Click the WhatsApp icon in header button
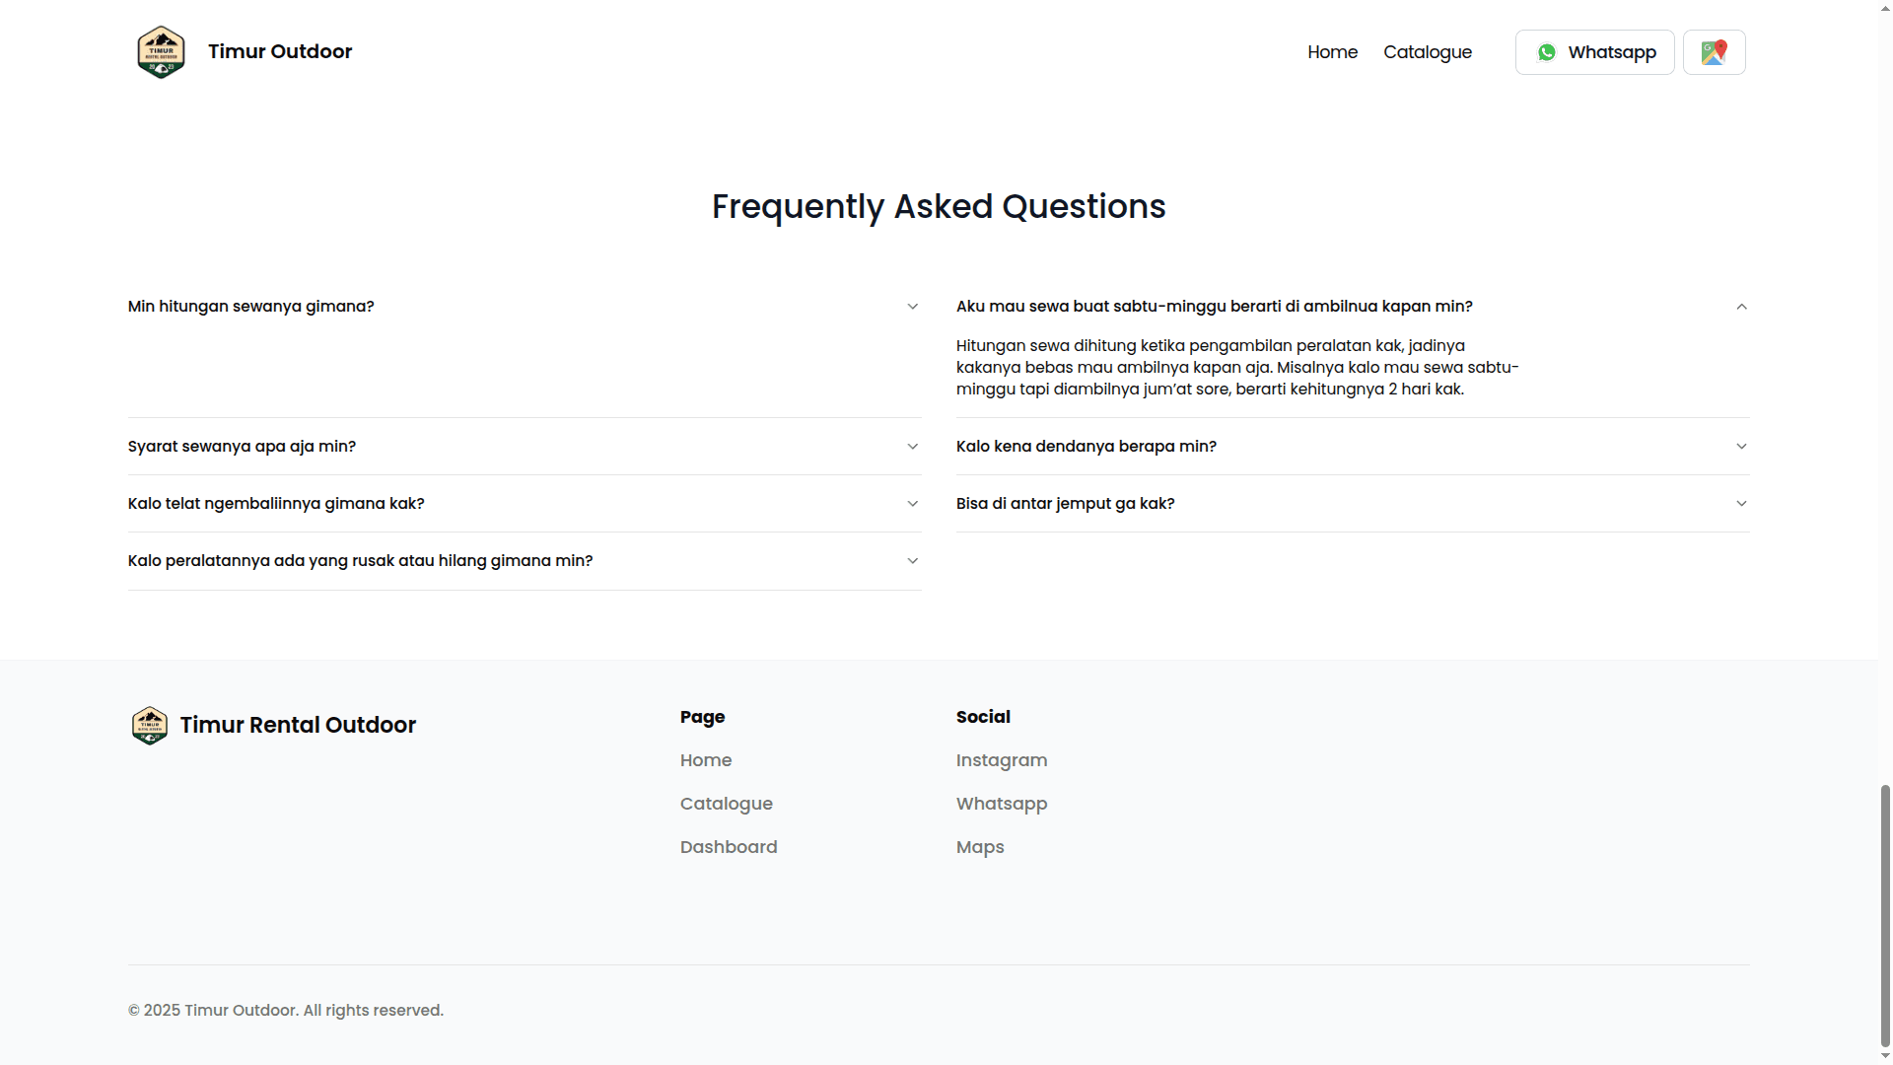 pos(1547,52)
